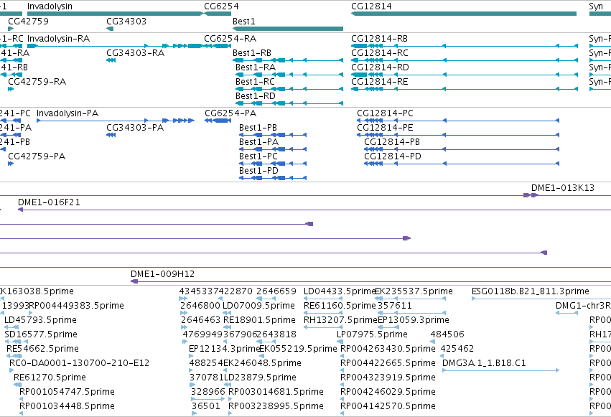Click the DME1-013K13 clone label

(x=563, y=188)
